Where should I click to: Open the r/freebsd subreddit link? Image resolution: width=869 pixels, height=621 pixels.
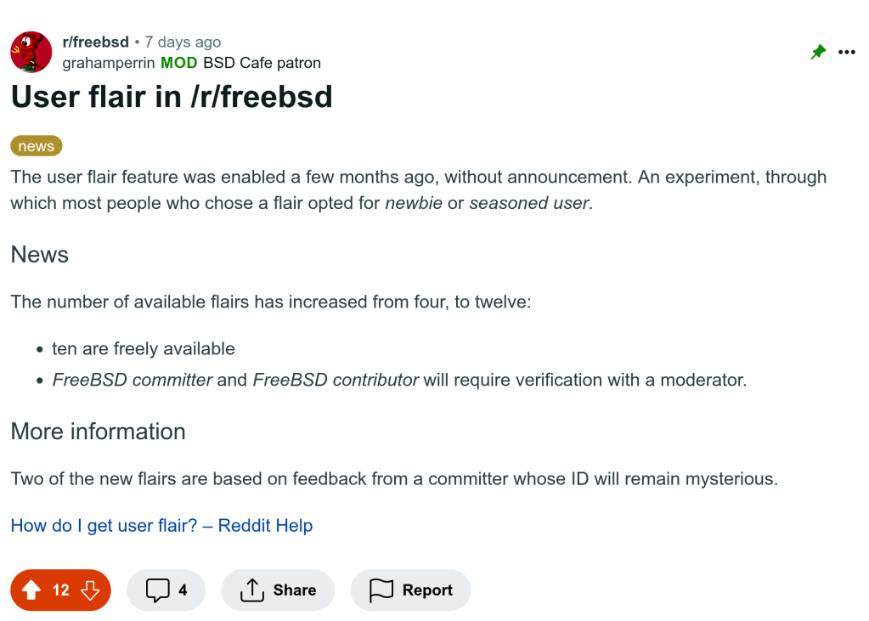96,42
